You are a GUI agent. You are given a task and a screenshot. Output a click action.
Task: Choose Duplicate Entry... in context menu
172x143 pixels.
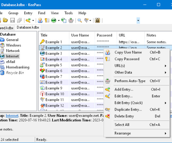pos(137,109)
